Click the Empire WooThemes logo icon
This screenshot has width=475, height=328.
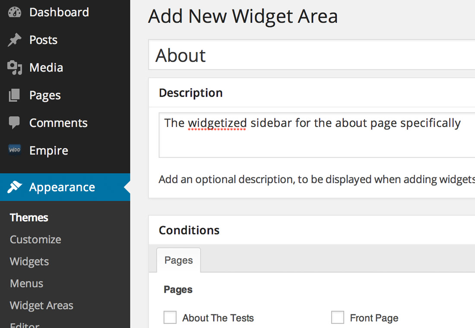click(x=13, y=150)
